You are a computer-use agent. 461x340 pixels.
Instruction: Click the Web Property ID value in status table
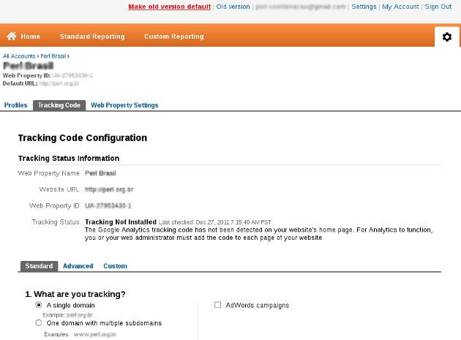coord(108,205)
